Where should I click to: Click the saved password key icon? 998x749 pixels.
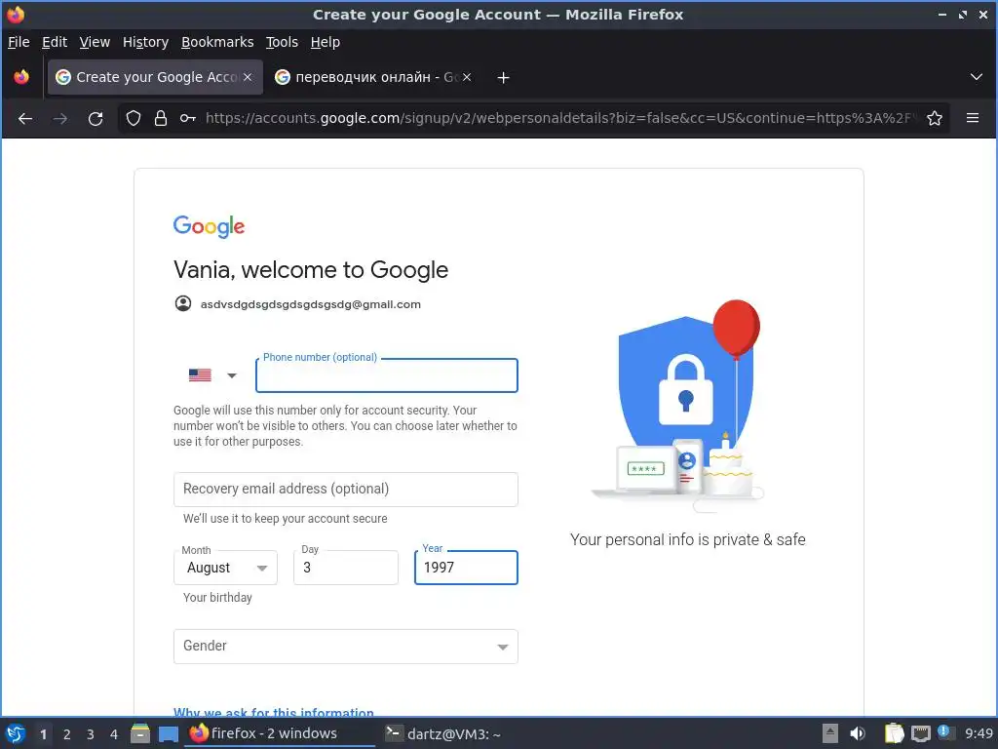pos(188,118)
